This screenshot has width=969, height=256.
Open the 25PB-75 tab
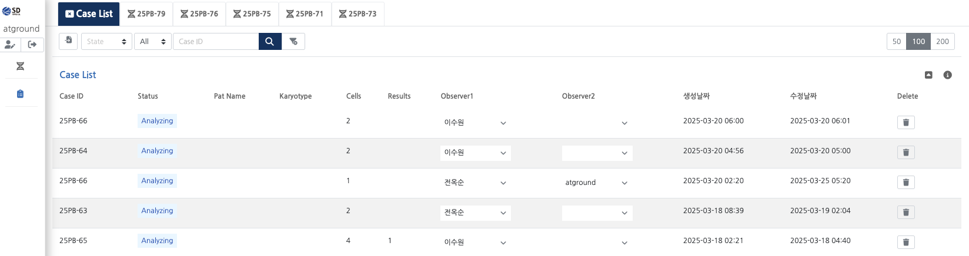[252, 14]
